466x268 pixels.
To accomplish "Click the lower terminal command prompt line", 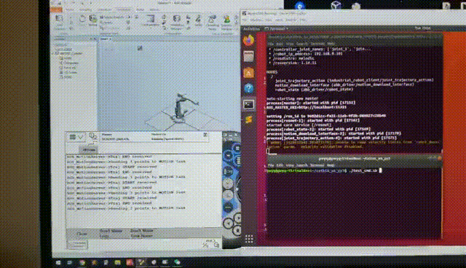I will point(324,170).
